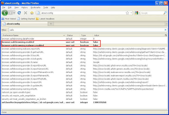
Task: Select security.ssl.require_safe_negotiation preference
Action: 84,96
